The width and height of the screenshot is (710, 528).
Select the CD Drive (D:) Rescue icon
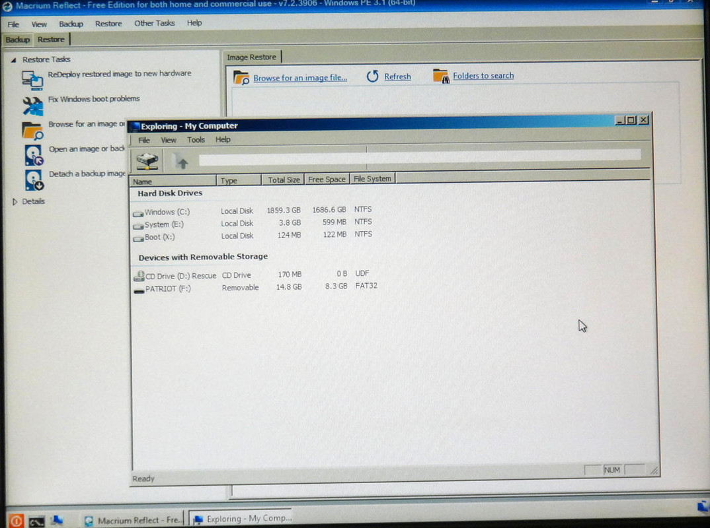point(139,276)
